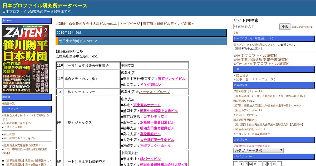Open recent article 【政治団体】自由民主党大分県第一選挙区支部
This screenshot has width=316, height=166.
coord(269,124)
